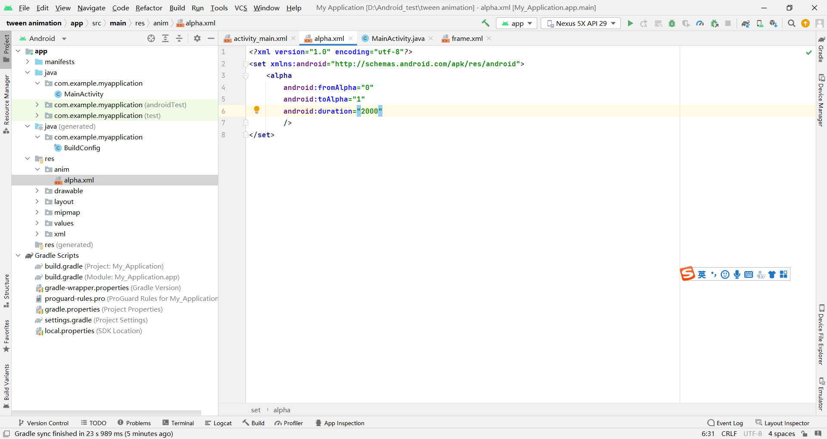Collapse the Gradle Scripts node
The height and width of the screenshot is (439, 827).
18,255
